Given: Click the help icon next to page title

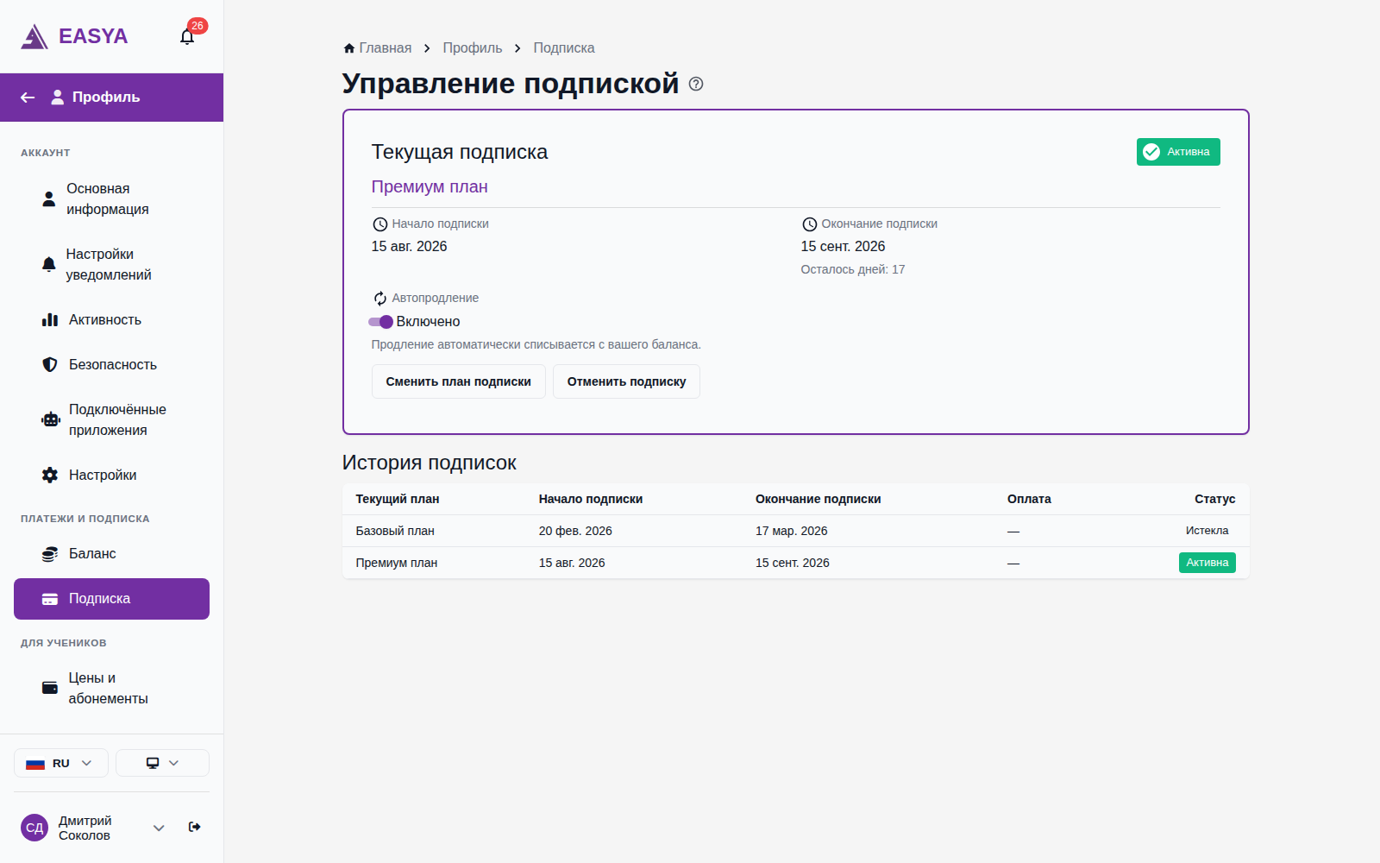Looking at the screenshot, I should pos(696,84).
